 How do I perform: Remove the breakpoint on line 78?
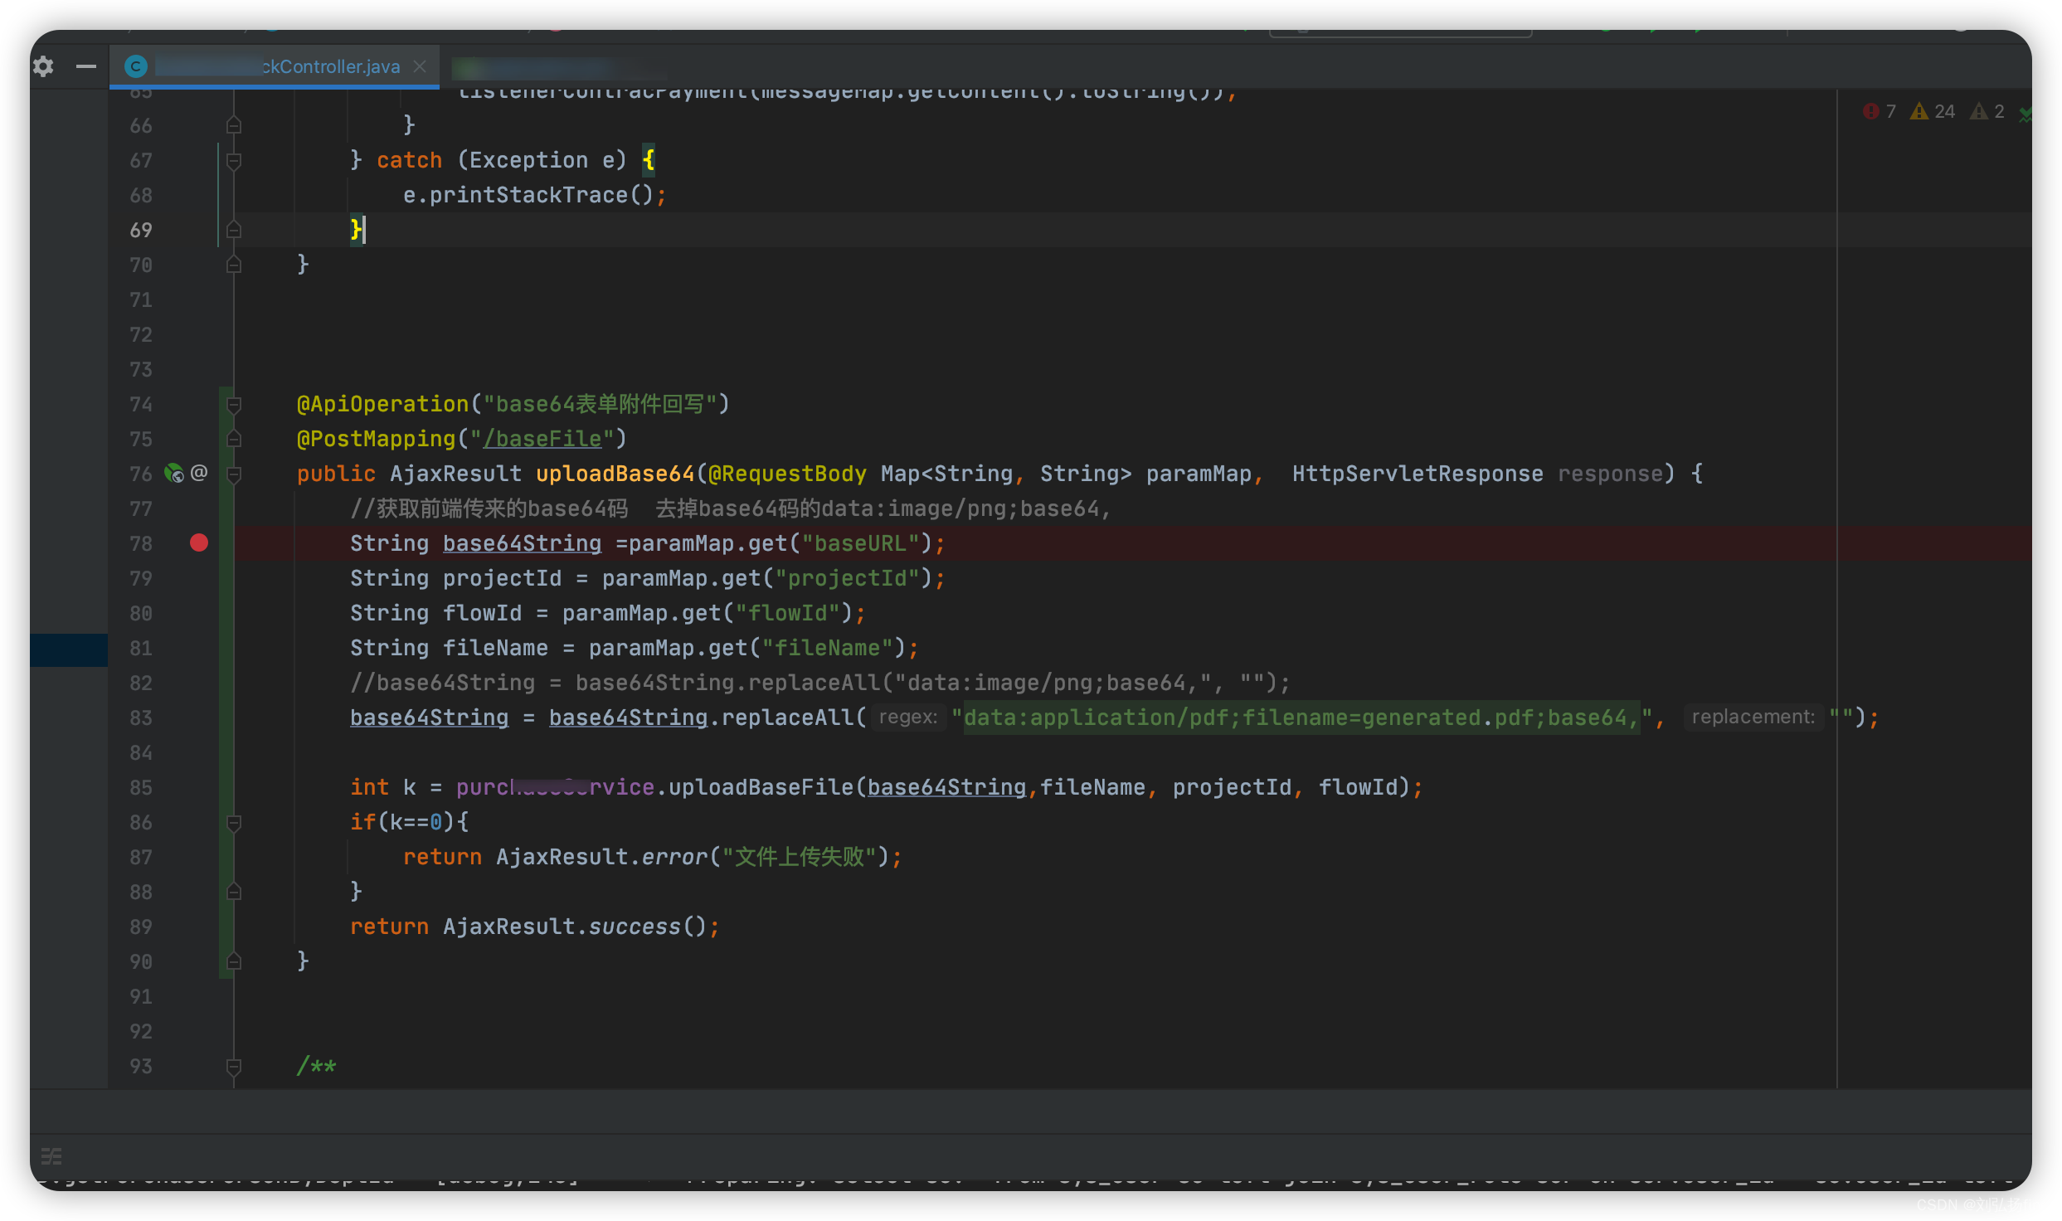(x=199, y=543)
